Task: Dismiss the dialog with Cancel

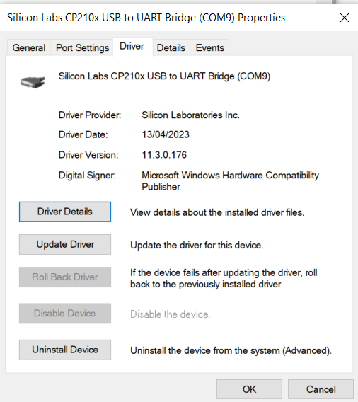Action: [321, 389]
